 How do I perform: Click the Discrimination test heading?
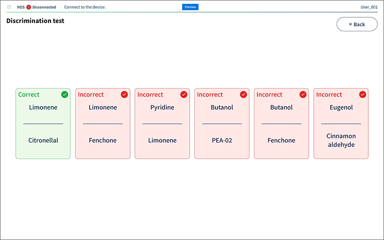coord(35,21)
